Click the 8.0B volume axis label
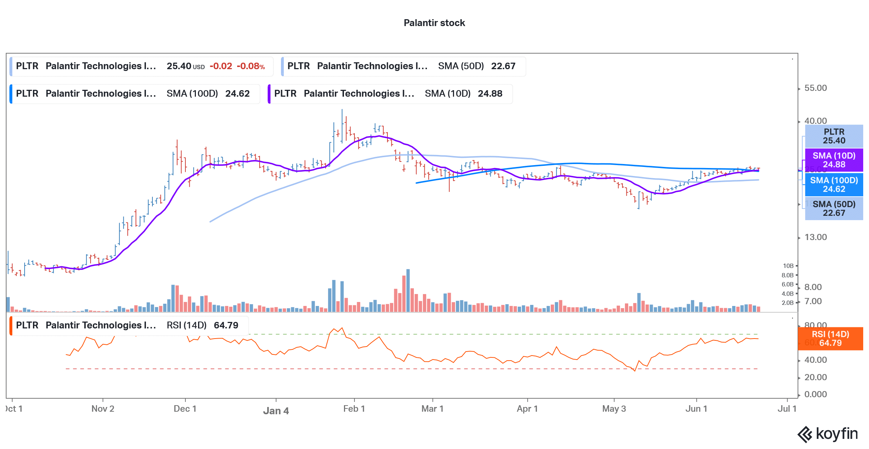 click(x=787, y=276)
